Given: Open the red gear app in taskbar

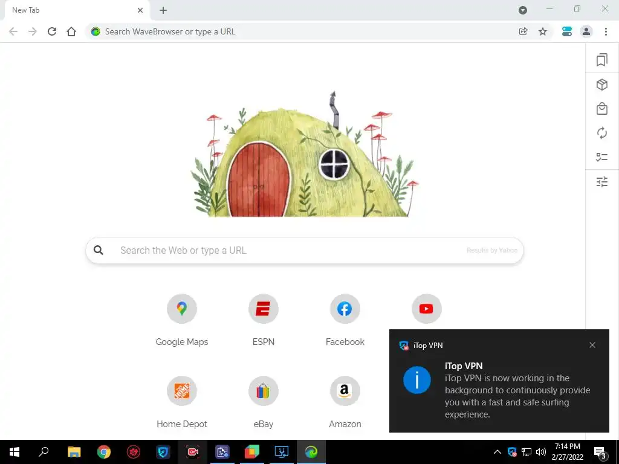Looking at the screenshot, I should (x=134, y=452).
